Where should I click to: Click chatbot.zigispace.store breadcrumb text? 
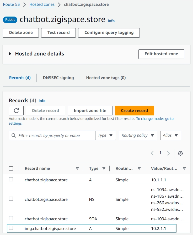(86, 4)
